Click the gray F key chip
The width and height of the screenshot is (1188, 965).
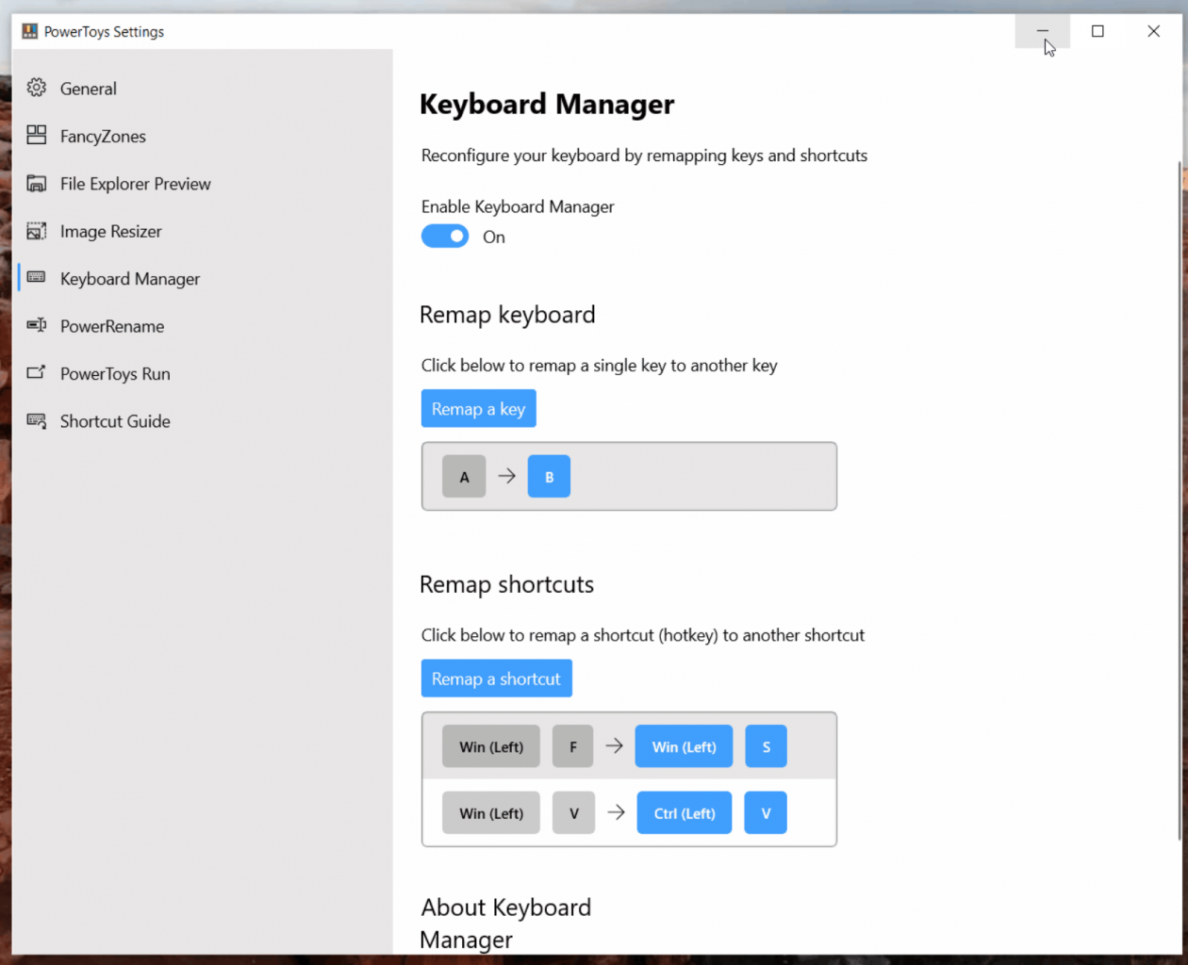(573, 746)
